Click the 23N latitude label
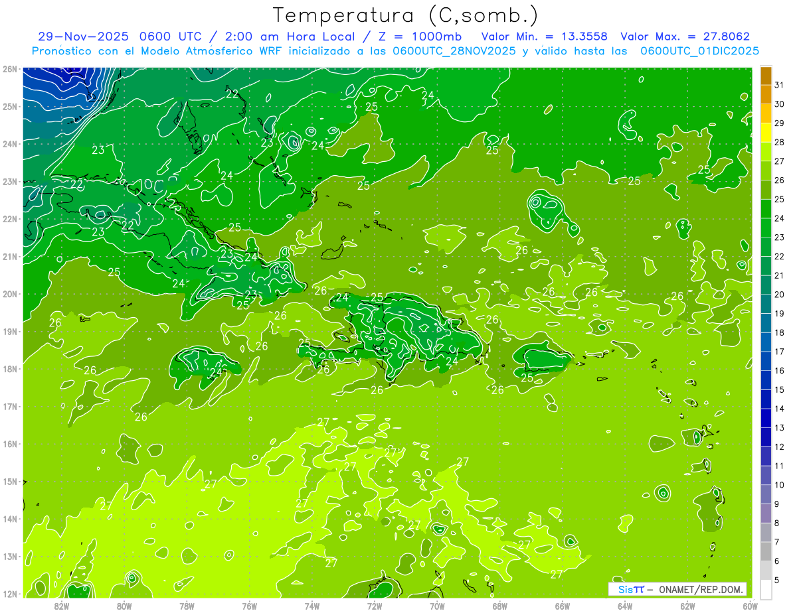This screenshot has width=797, height=615. [10, 181]
